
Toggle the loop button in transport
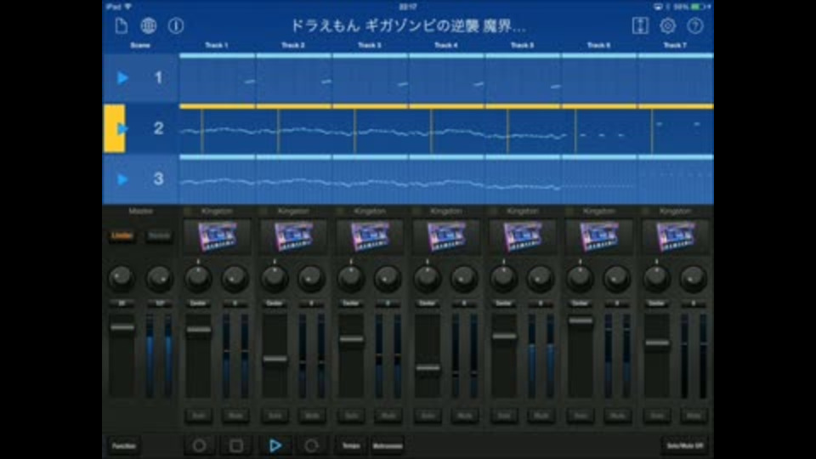point(311,445)
